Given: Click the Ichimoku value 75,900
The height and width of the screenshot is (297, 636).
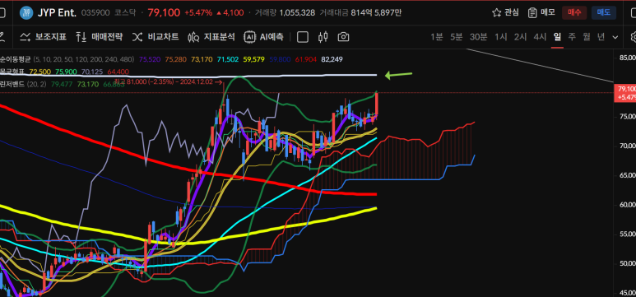Looking at the screenshot, I should pos(66,72).
